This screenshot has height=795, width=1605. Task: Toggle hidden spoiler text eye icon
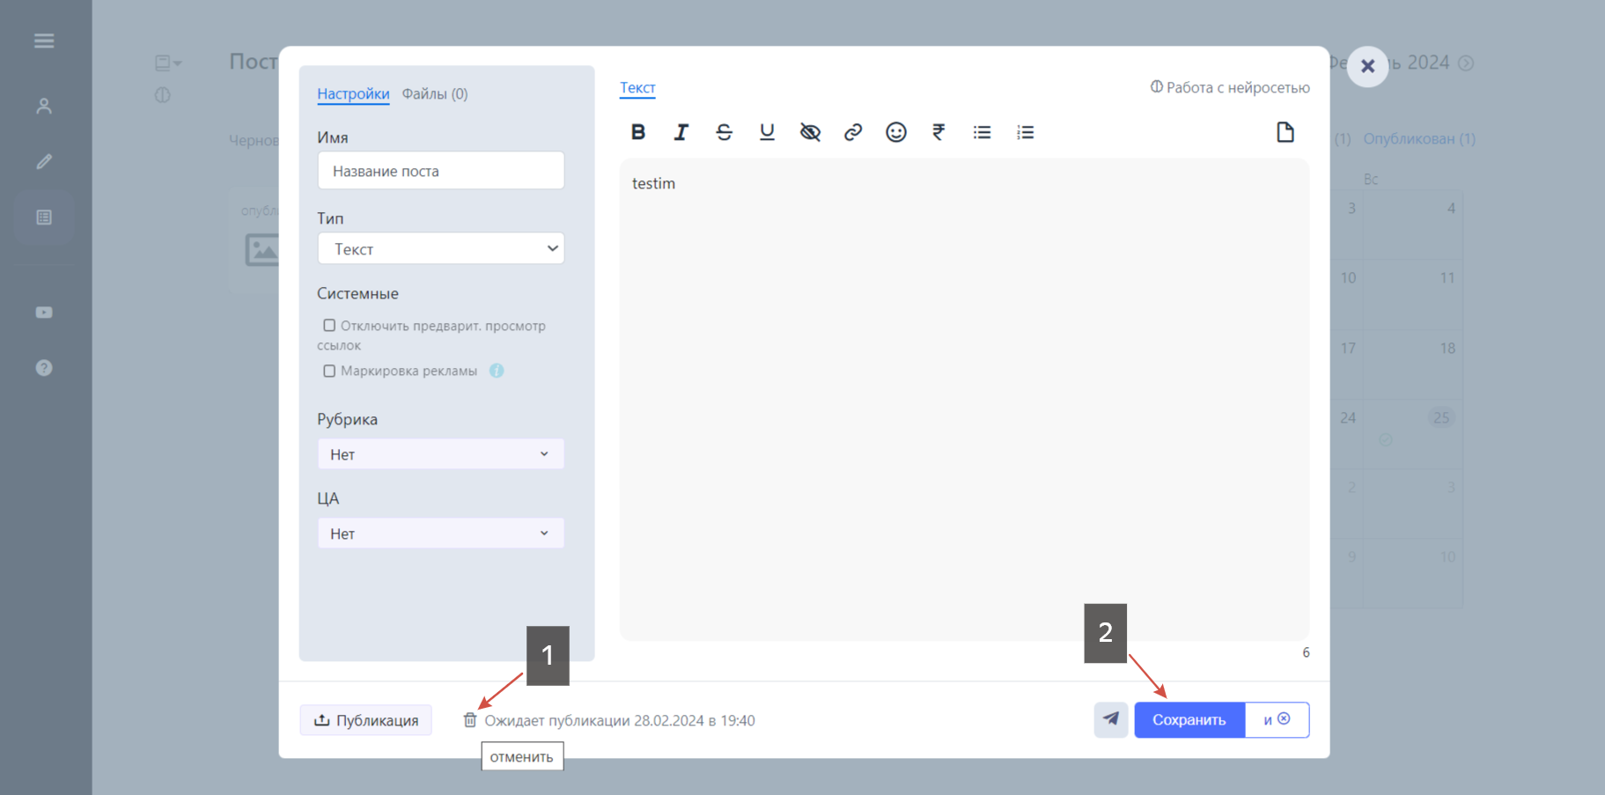810,132
